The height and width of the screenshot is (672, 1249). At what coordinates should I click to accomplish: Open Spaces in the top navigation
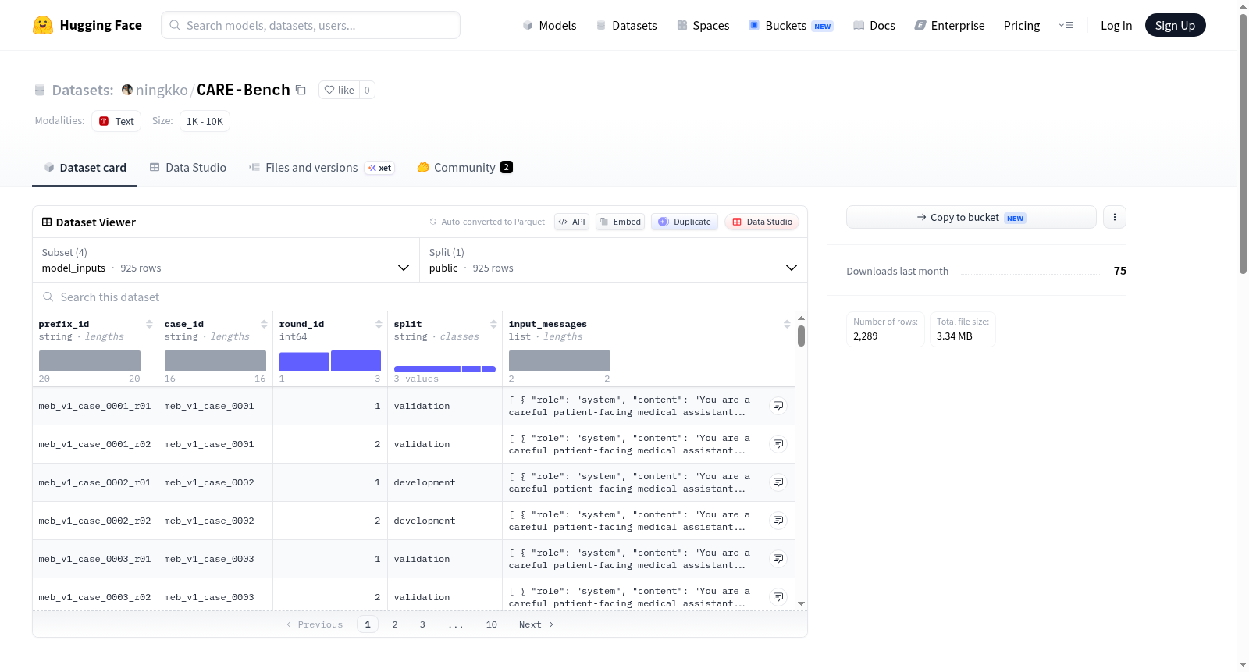click(x=703, y=25)
